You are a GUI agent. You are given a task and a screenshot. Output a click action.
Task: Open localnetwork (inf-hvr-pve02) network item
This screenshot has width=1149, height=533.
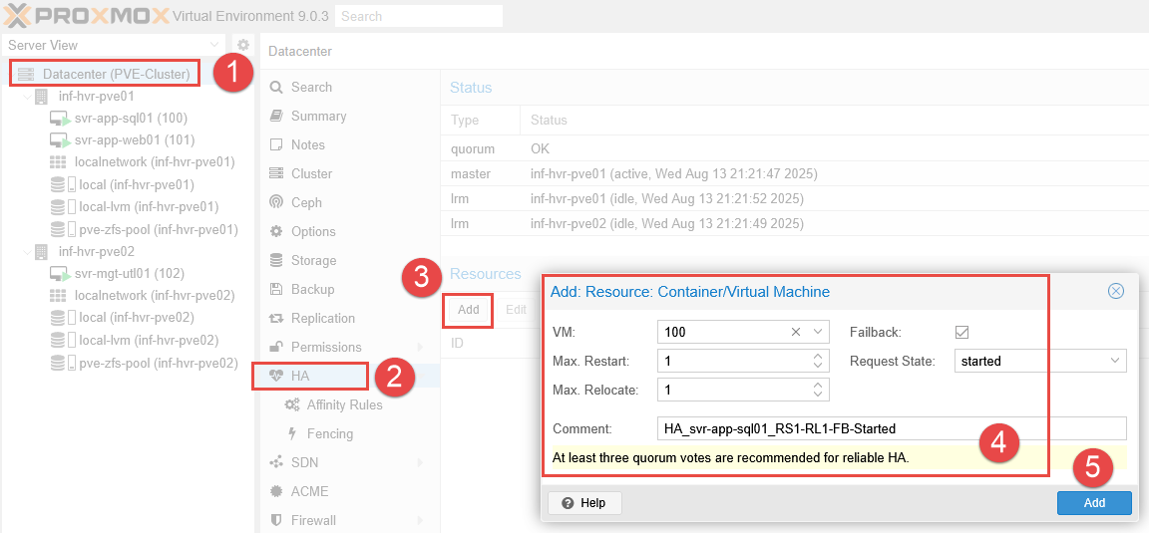click(x=154, y=296)
